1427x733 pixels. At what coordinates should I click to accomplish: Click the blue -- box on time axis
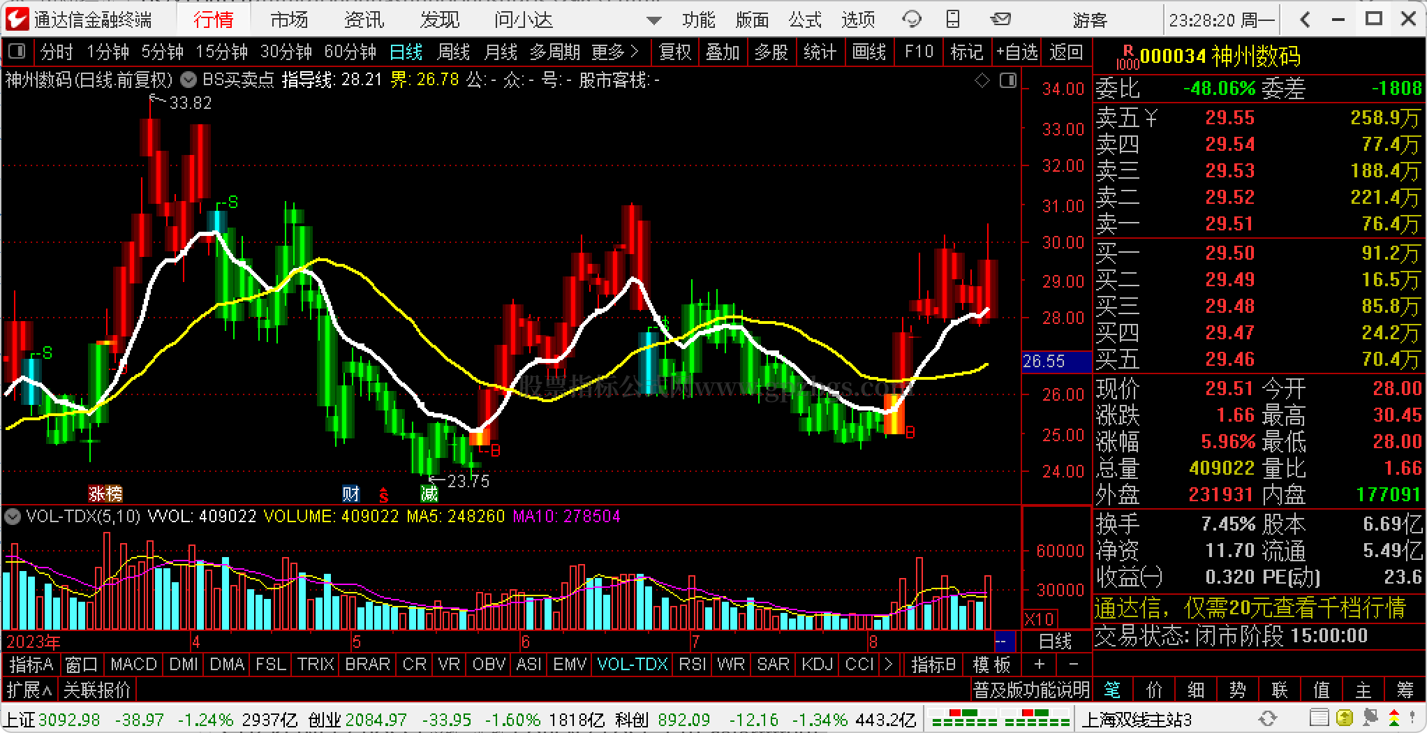pyautogui.click(x=1003, y=641)
